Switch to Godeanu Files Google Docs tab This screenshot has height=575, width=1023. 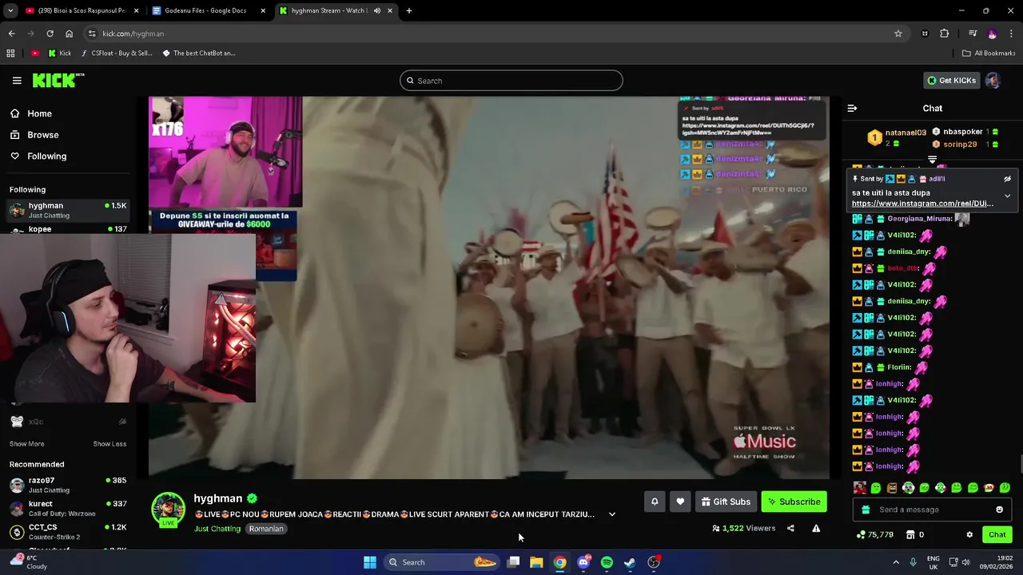(209, 11)
